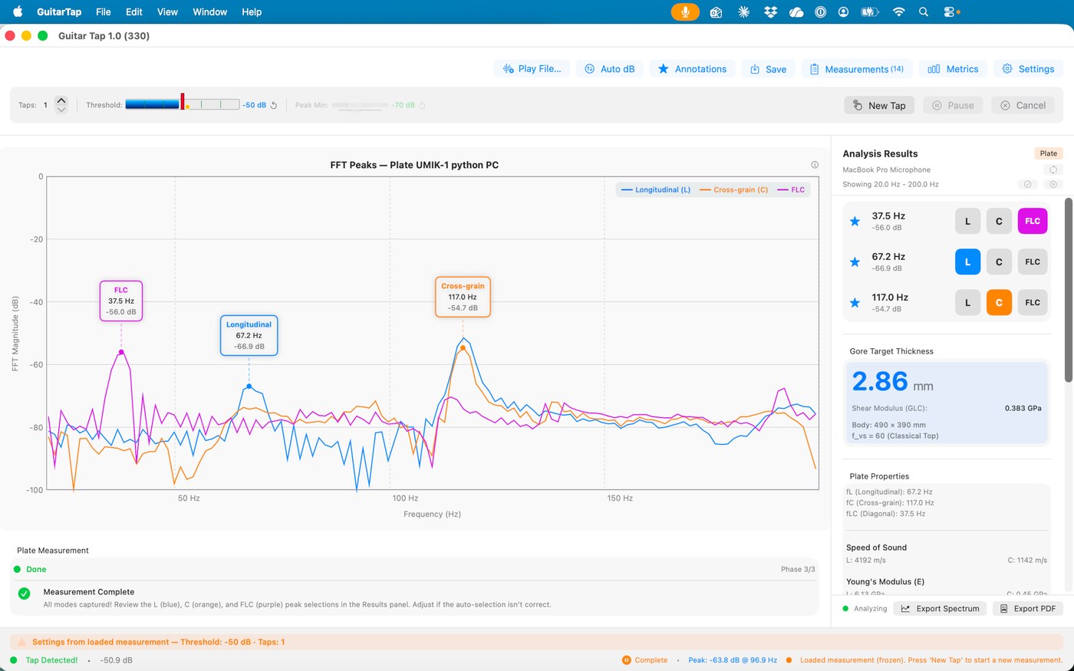Screen dimensions: 1074x671
Task: Click the chart info icon
Action: [x=815, y=165]
